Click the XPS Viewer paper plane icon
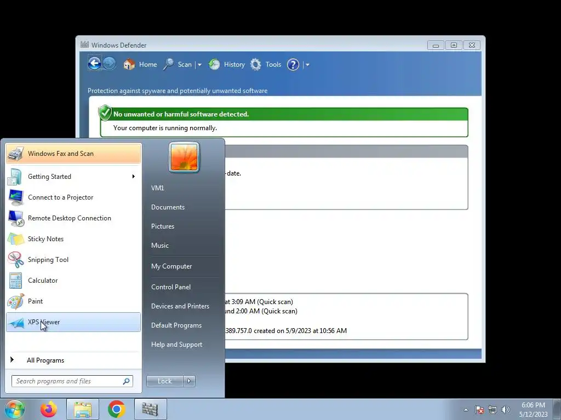This screenshot has height=420, width=561. point(16,323)
